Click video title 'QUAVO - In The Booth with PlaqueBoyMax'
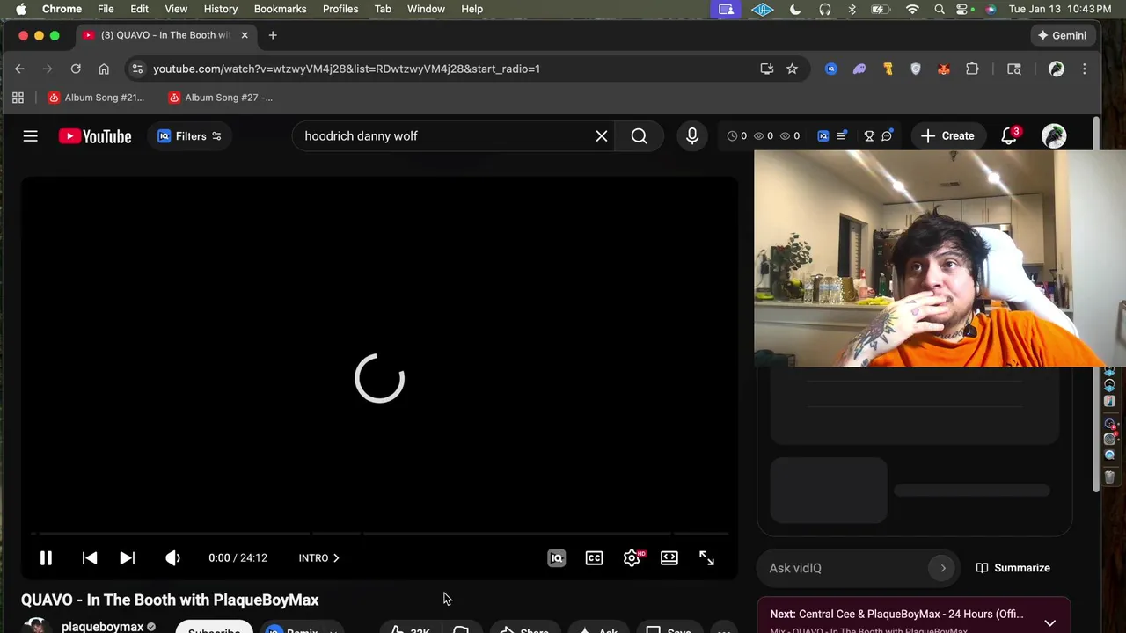The image size is (1126, 633). tap(170, 600)
